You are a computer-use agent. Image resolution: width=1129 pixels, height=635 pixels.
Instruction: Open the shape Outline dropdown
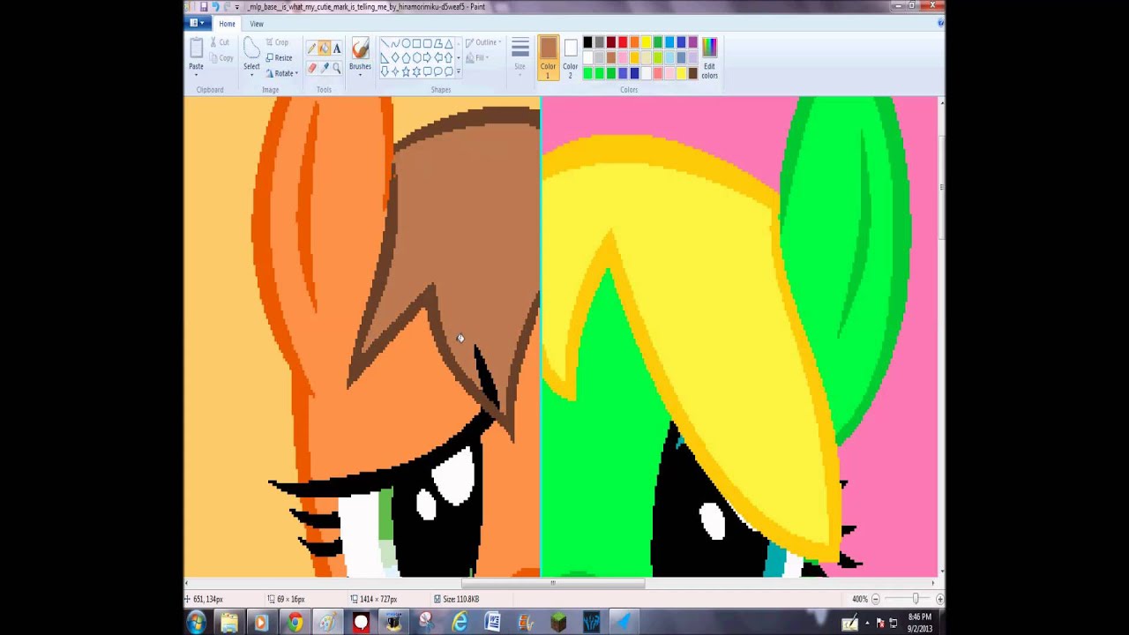pos(483,42)
